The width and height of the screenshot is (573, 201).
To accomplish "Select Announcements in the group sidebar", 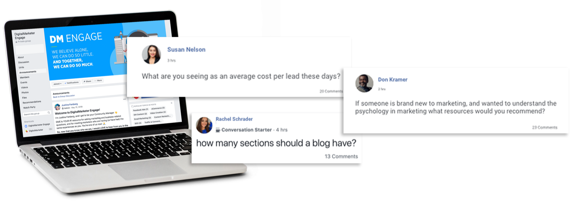I will pyautogui.click(x=32, y=72).
